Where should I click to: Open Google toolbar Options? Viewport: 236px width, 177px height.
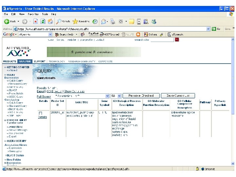click(x=151, y=34)
